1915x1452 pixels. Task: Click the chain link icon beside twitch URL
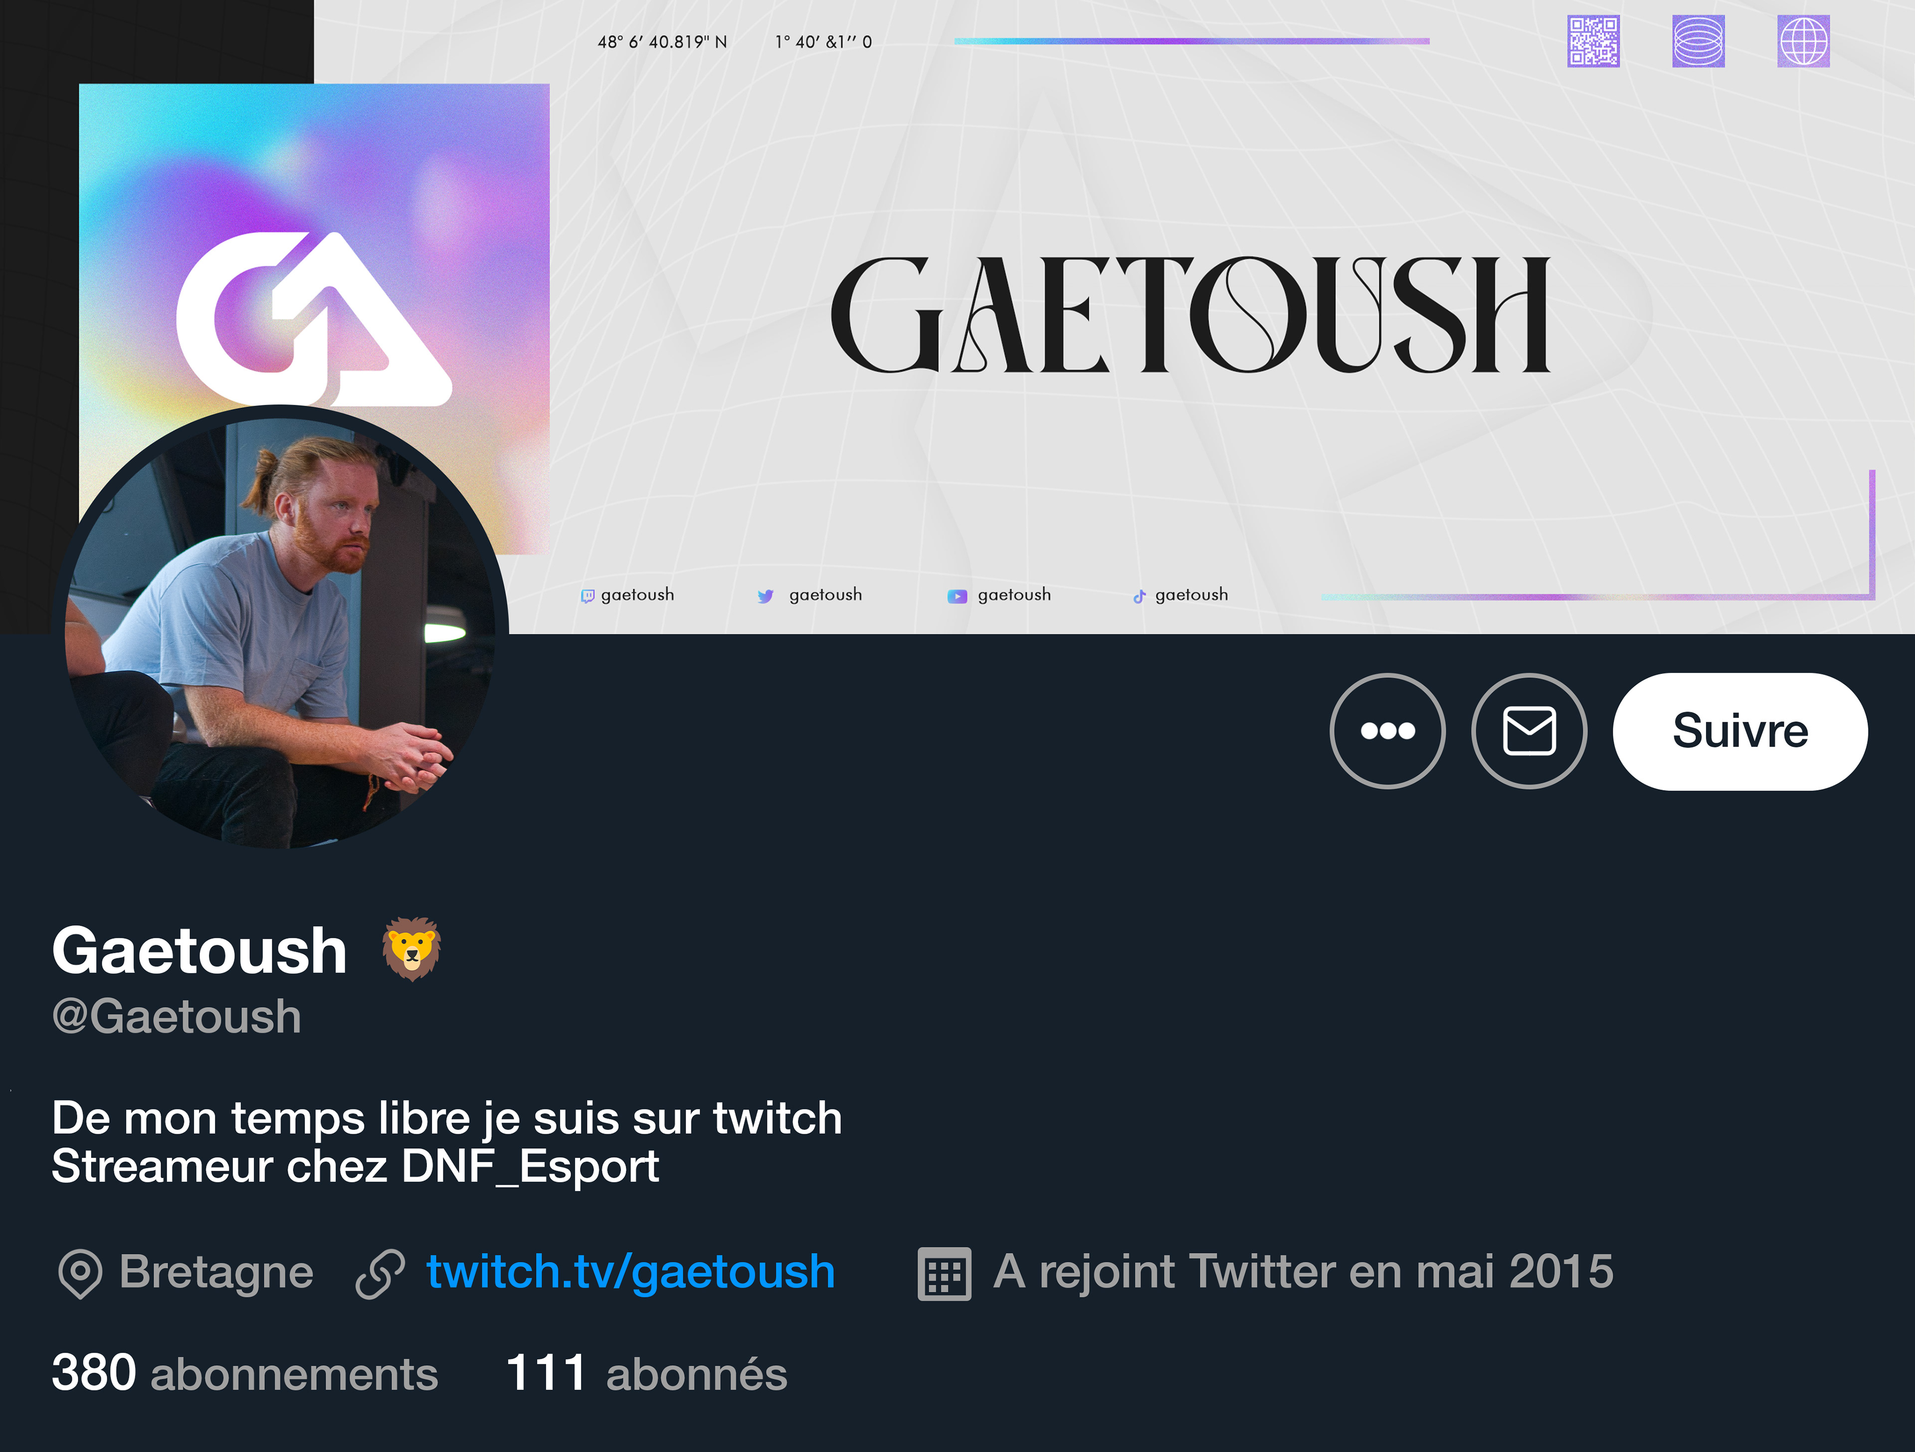pyautogui.click(x=380, y=1273)
